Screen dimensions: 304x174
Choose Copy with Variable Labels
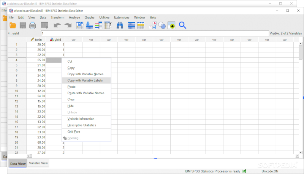[85, 81]
